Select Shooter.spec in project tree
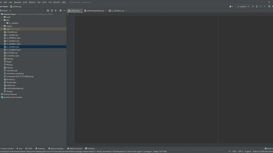 (x=11, y=82)
